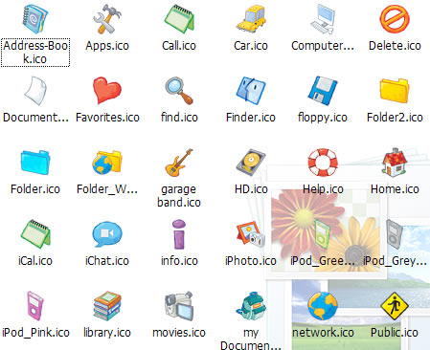Click the 'iPhoto.ico' file name text
The width and height of the screenshot is (430, 350).
tap(251, 261)
